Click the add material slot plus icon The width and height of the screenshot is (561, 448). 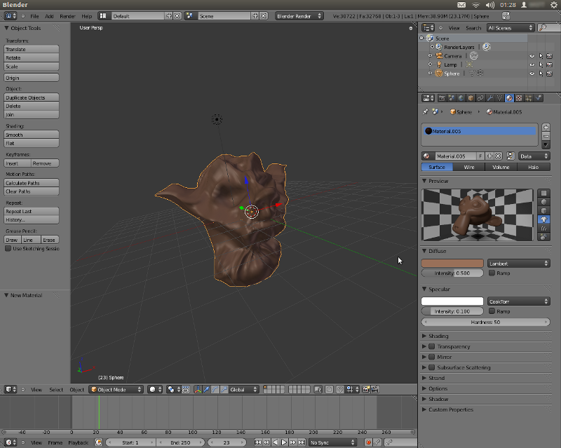[546, 127]
